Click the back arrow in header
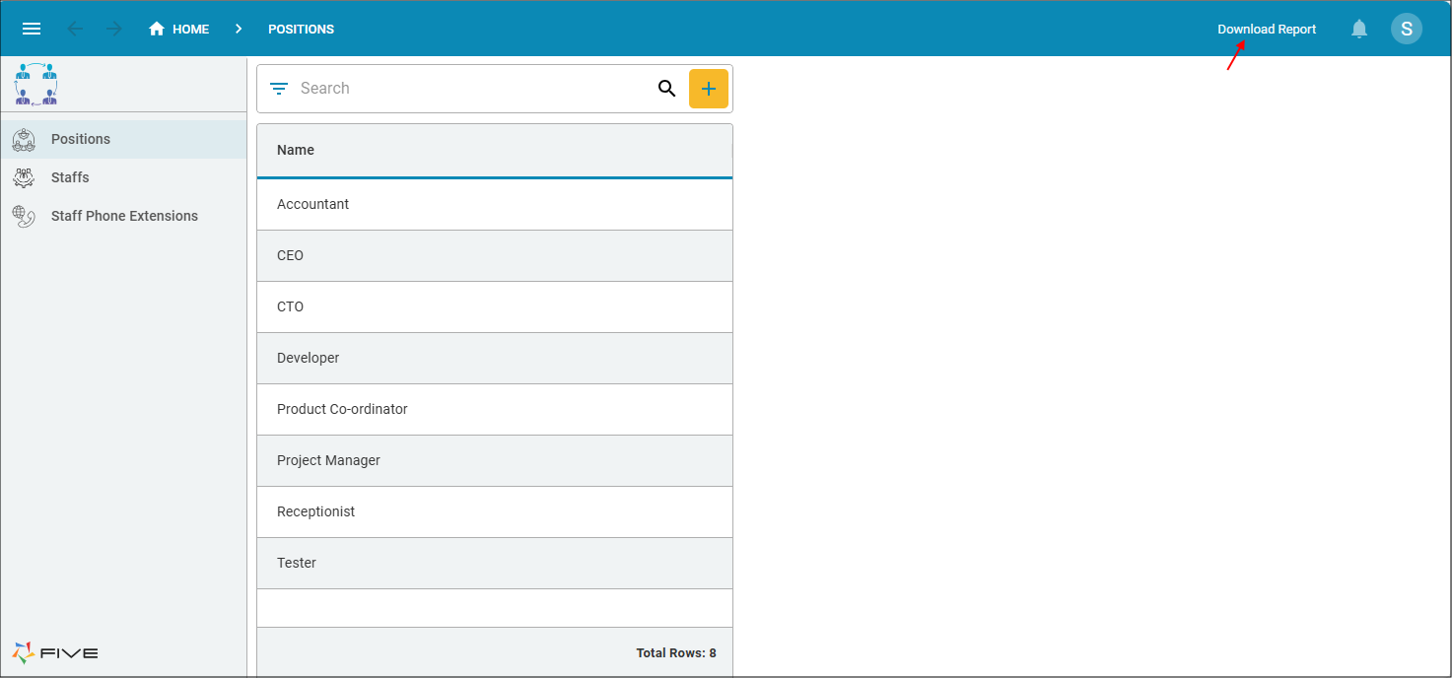The image size is (1452, 678). pos(75,29)
